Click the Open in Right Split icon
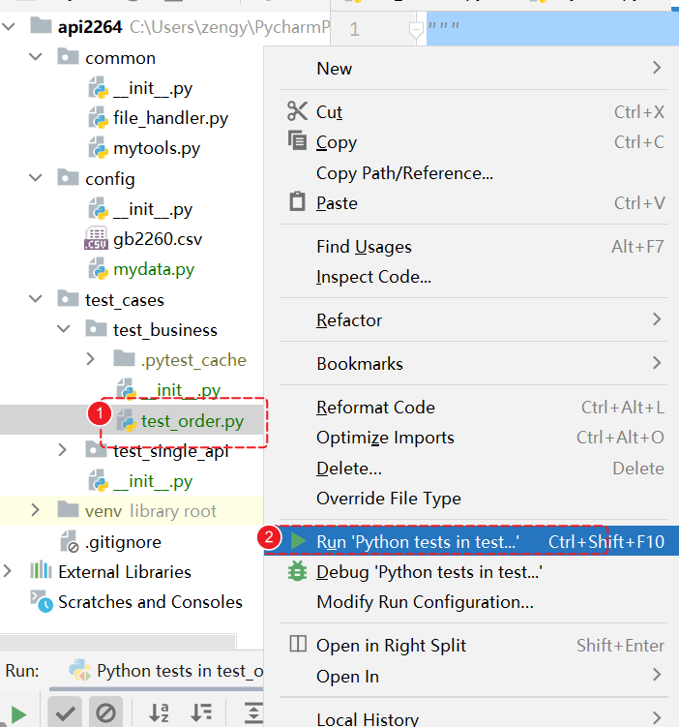This screenshot has width=679, height=727. point(298,644)
